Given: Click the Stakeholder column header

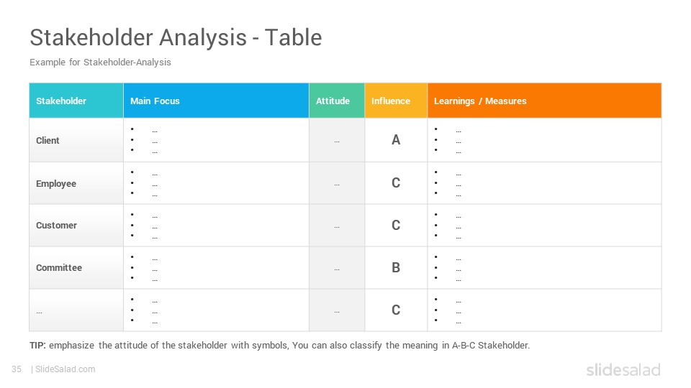Looking at the screenshot, I should [x=76, y=101].
